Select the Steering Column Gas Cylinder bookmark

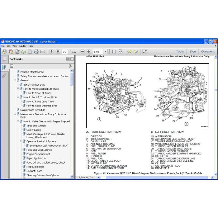point(43,175)
